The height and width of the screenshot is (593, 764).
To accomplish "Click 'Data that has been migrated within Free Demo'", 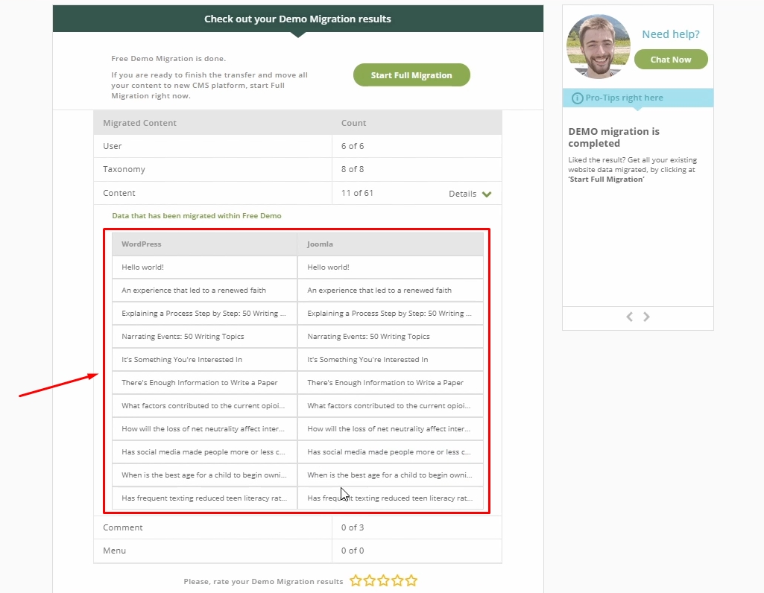I will click(196, 216).
